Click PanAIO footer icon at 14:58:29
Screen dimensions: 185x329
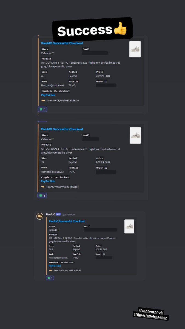[x=43, y=101]
